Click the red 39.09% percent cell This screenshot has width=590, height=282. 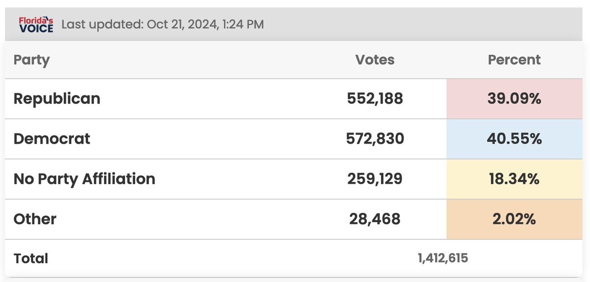(515, 99)
